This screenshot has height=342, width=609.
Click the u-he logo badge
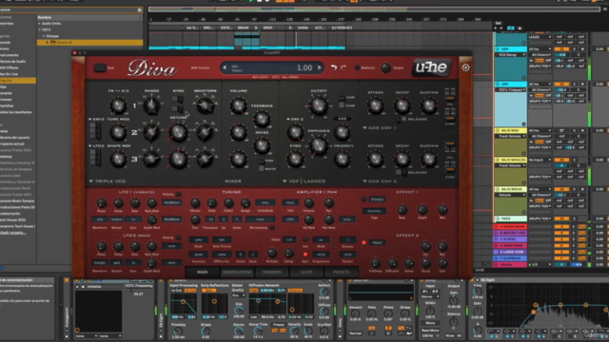(431, 67)
